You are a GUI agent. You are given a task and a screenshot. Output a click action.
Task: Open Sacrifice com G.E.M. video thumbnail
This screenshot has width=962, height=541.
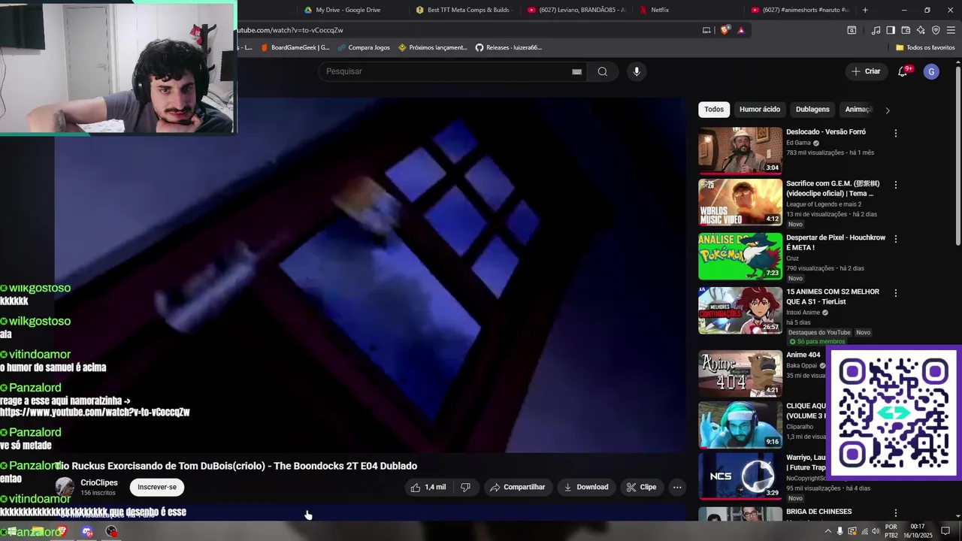coord(740,202)
